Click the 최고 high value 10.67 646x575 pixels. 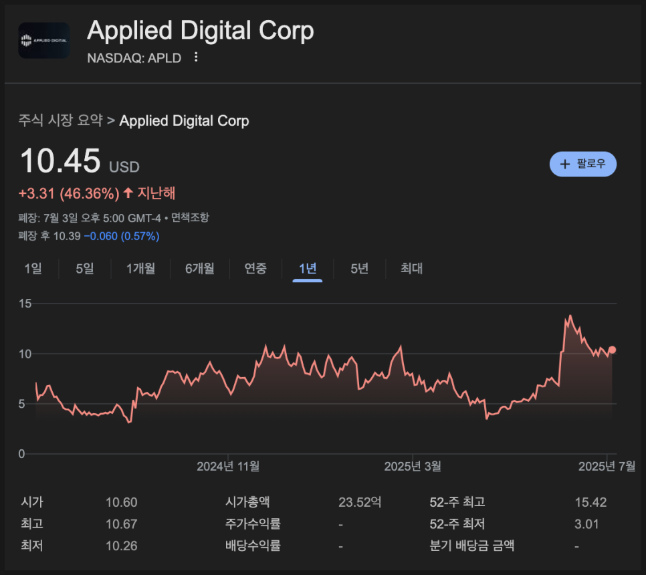pyautogui.click(x=121, y=524)
